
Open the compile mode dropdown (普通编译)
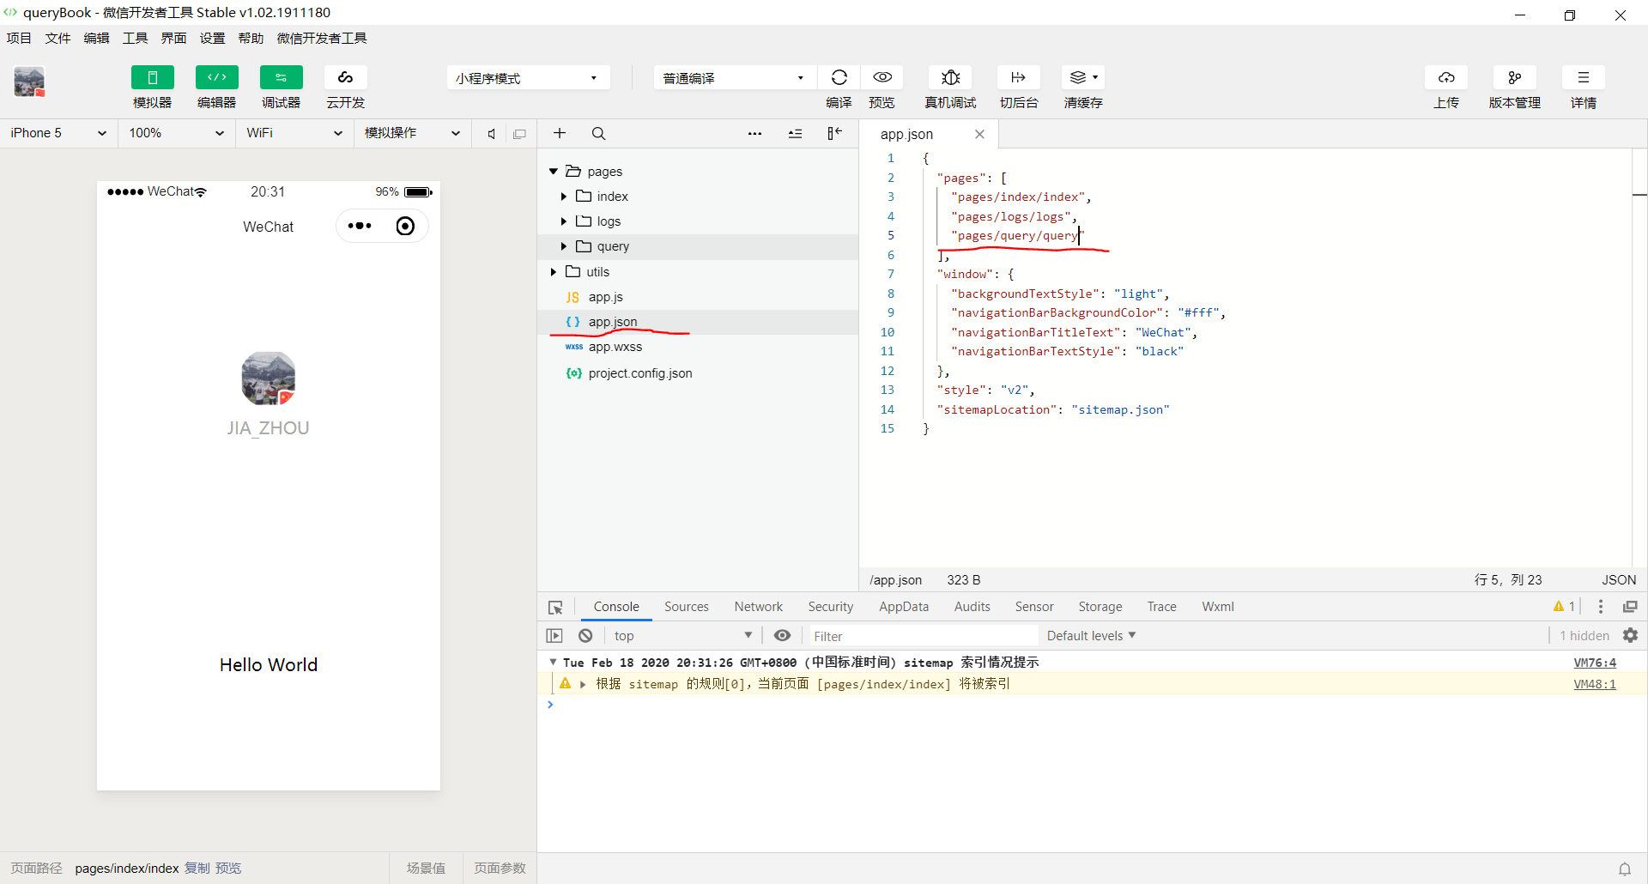coord(736,78)
